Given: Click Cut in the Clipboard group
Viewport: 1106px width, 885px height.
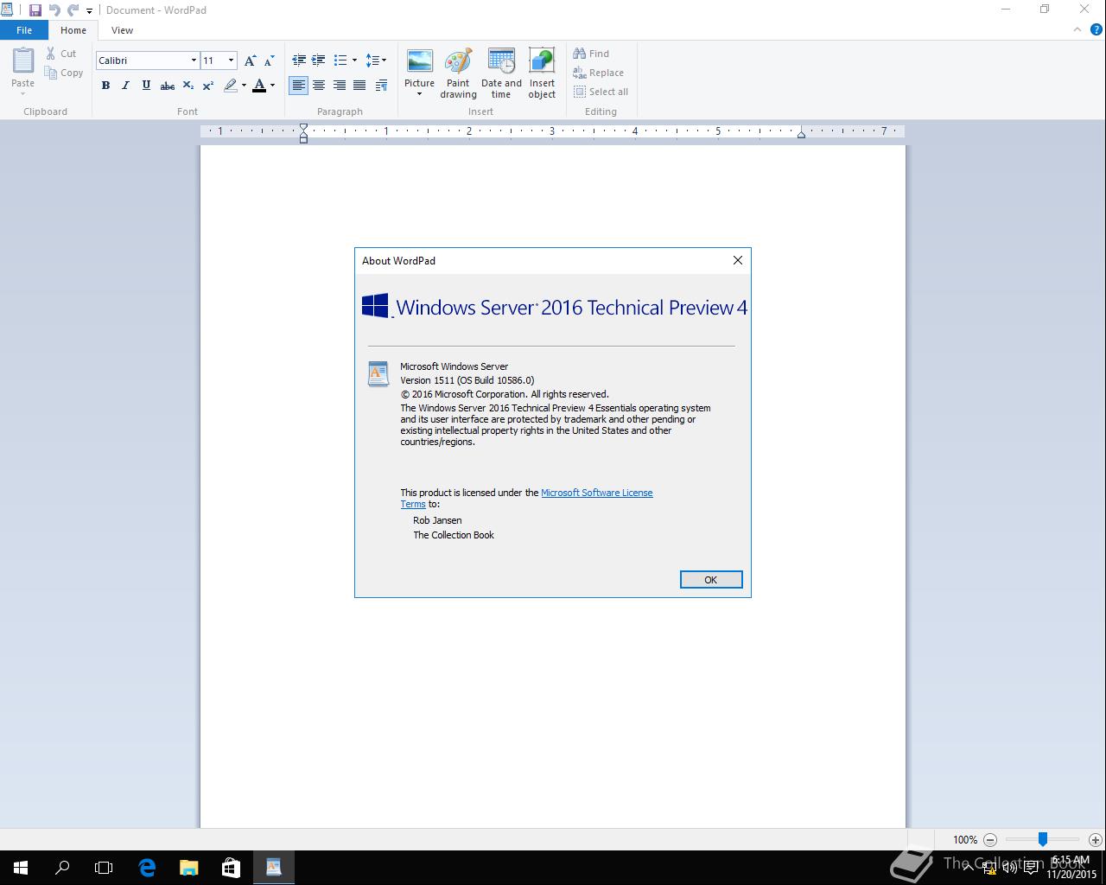Looking at the screenshot, I should click(x=61, y=54).
